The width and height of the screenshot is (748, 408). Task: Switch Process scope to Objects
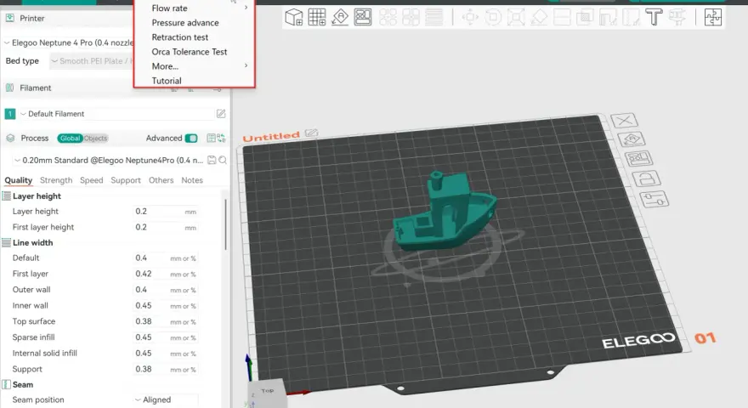(x=95, y=138)
